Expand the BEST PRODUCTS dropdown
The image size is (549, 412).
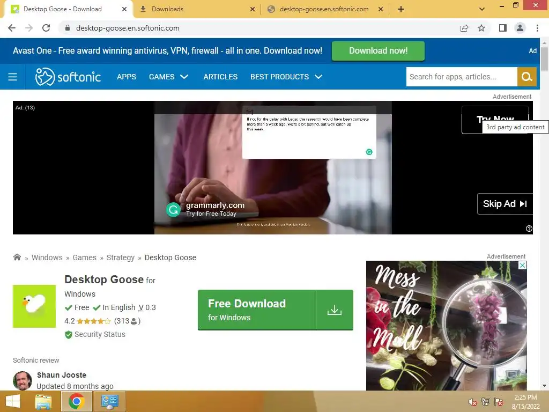tap(286, 77)
